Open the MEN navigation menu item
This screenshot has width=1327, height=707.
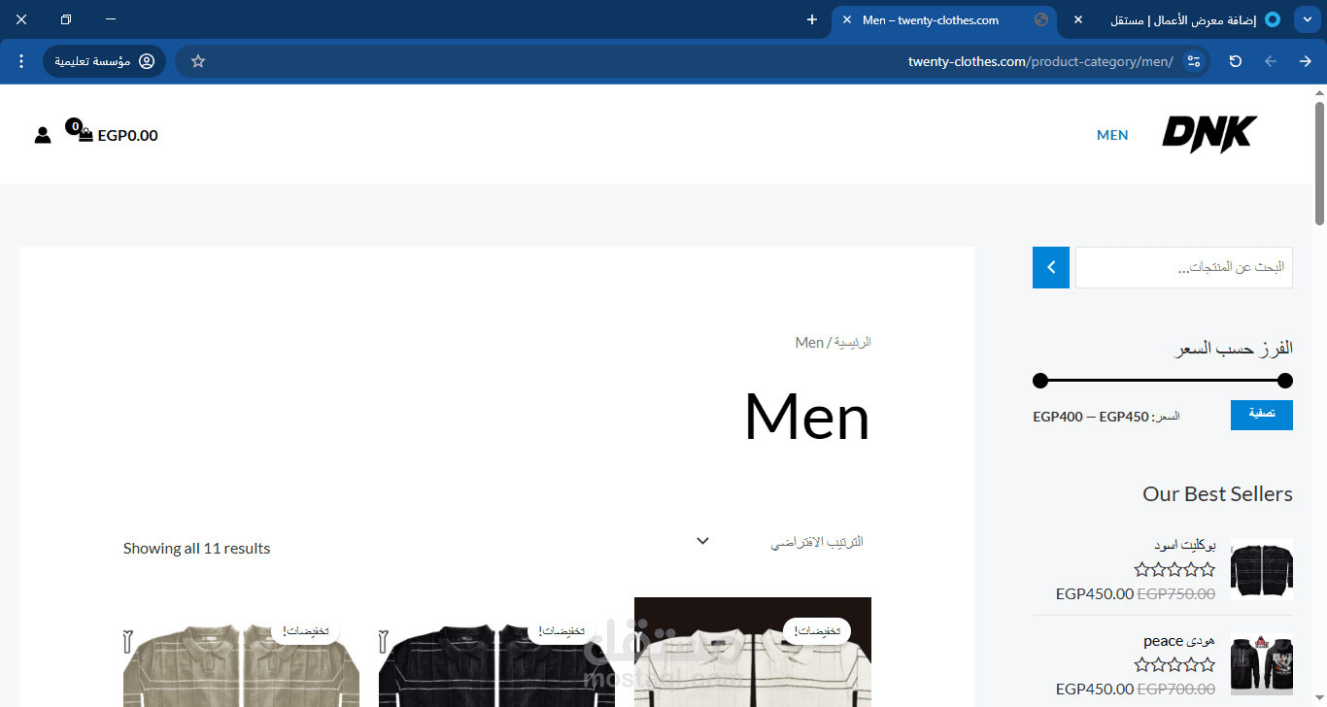pos(1112,135)
